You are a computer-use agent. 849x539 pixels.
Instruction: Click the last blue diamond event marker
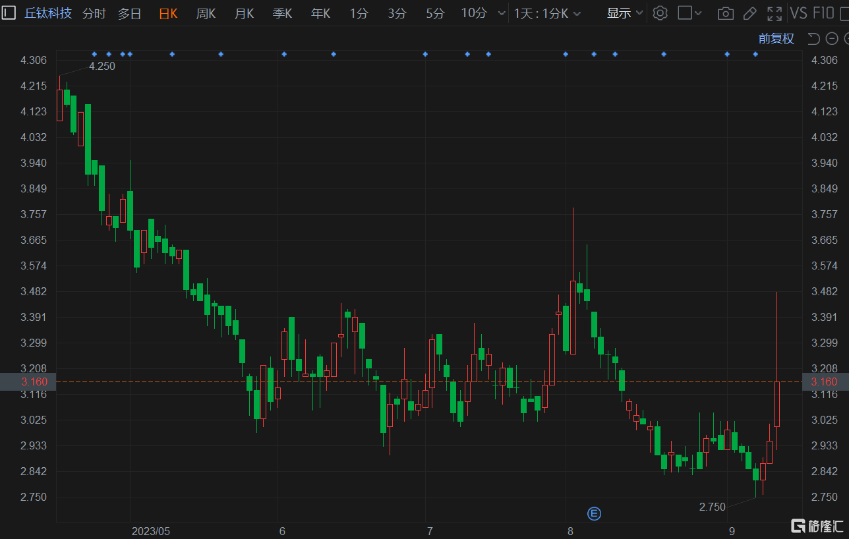pos(755,54)
